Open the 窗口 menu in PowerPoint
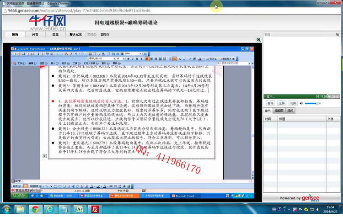The height and width of the screenshot is (217, 343). point(106,64)
